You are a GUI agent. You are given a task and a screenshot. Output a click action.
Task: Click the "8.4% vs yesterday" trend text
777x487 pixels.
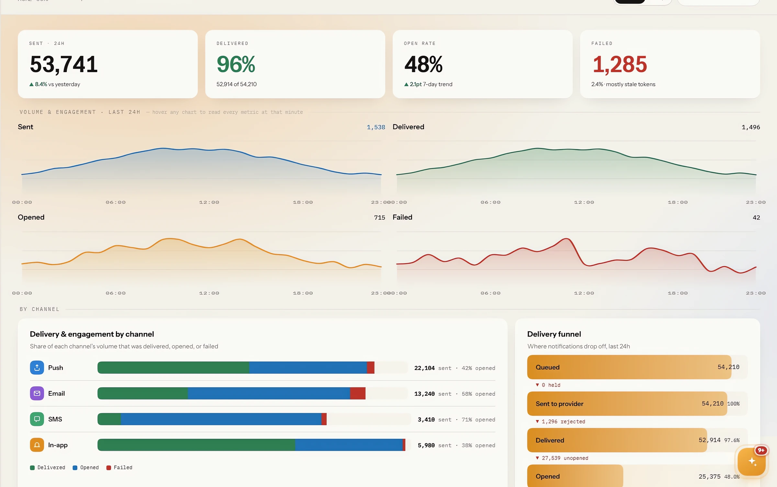click(55, 84)
